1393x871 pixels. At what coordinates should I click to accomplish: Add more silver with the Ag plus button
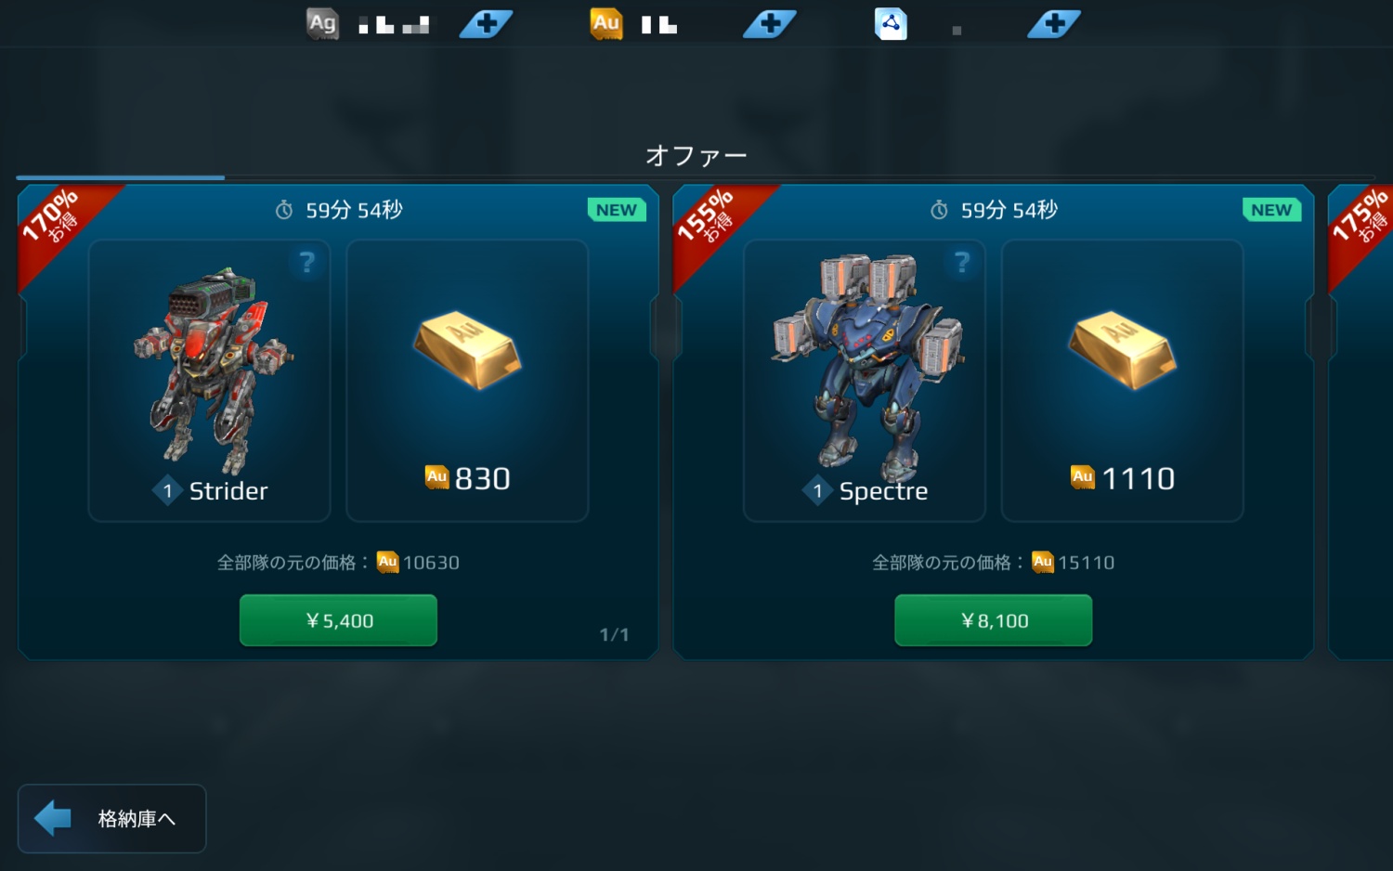click(486, 23)
